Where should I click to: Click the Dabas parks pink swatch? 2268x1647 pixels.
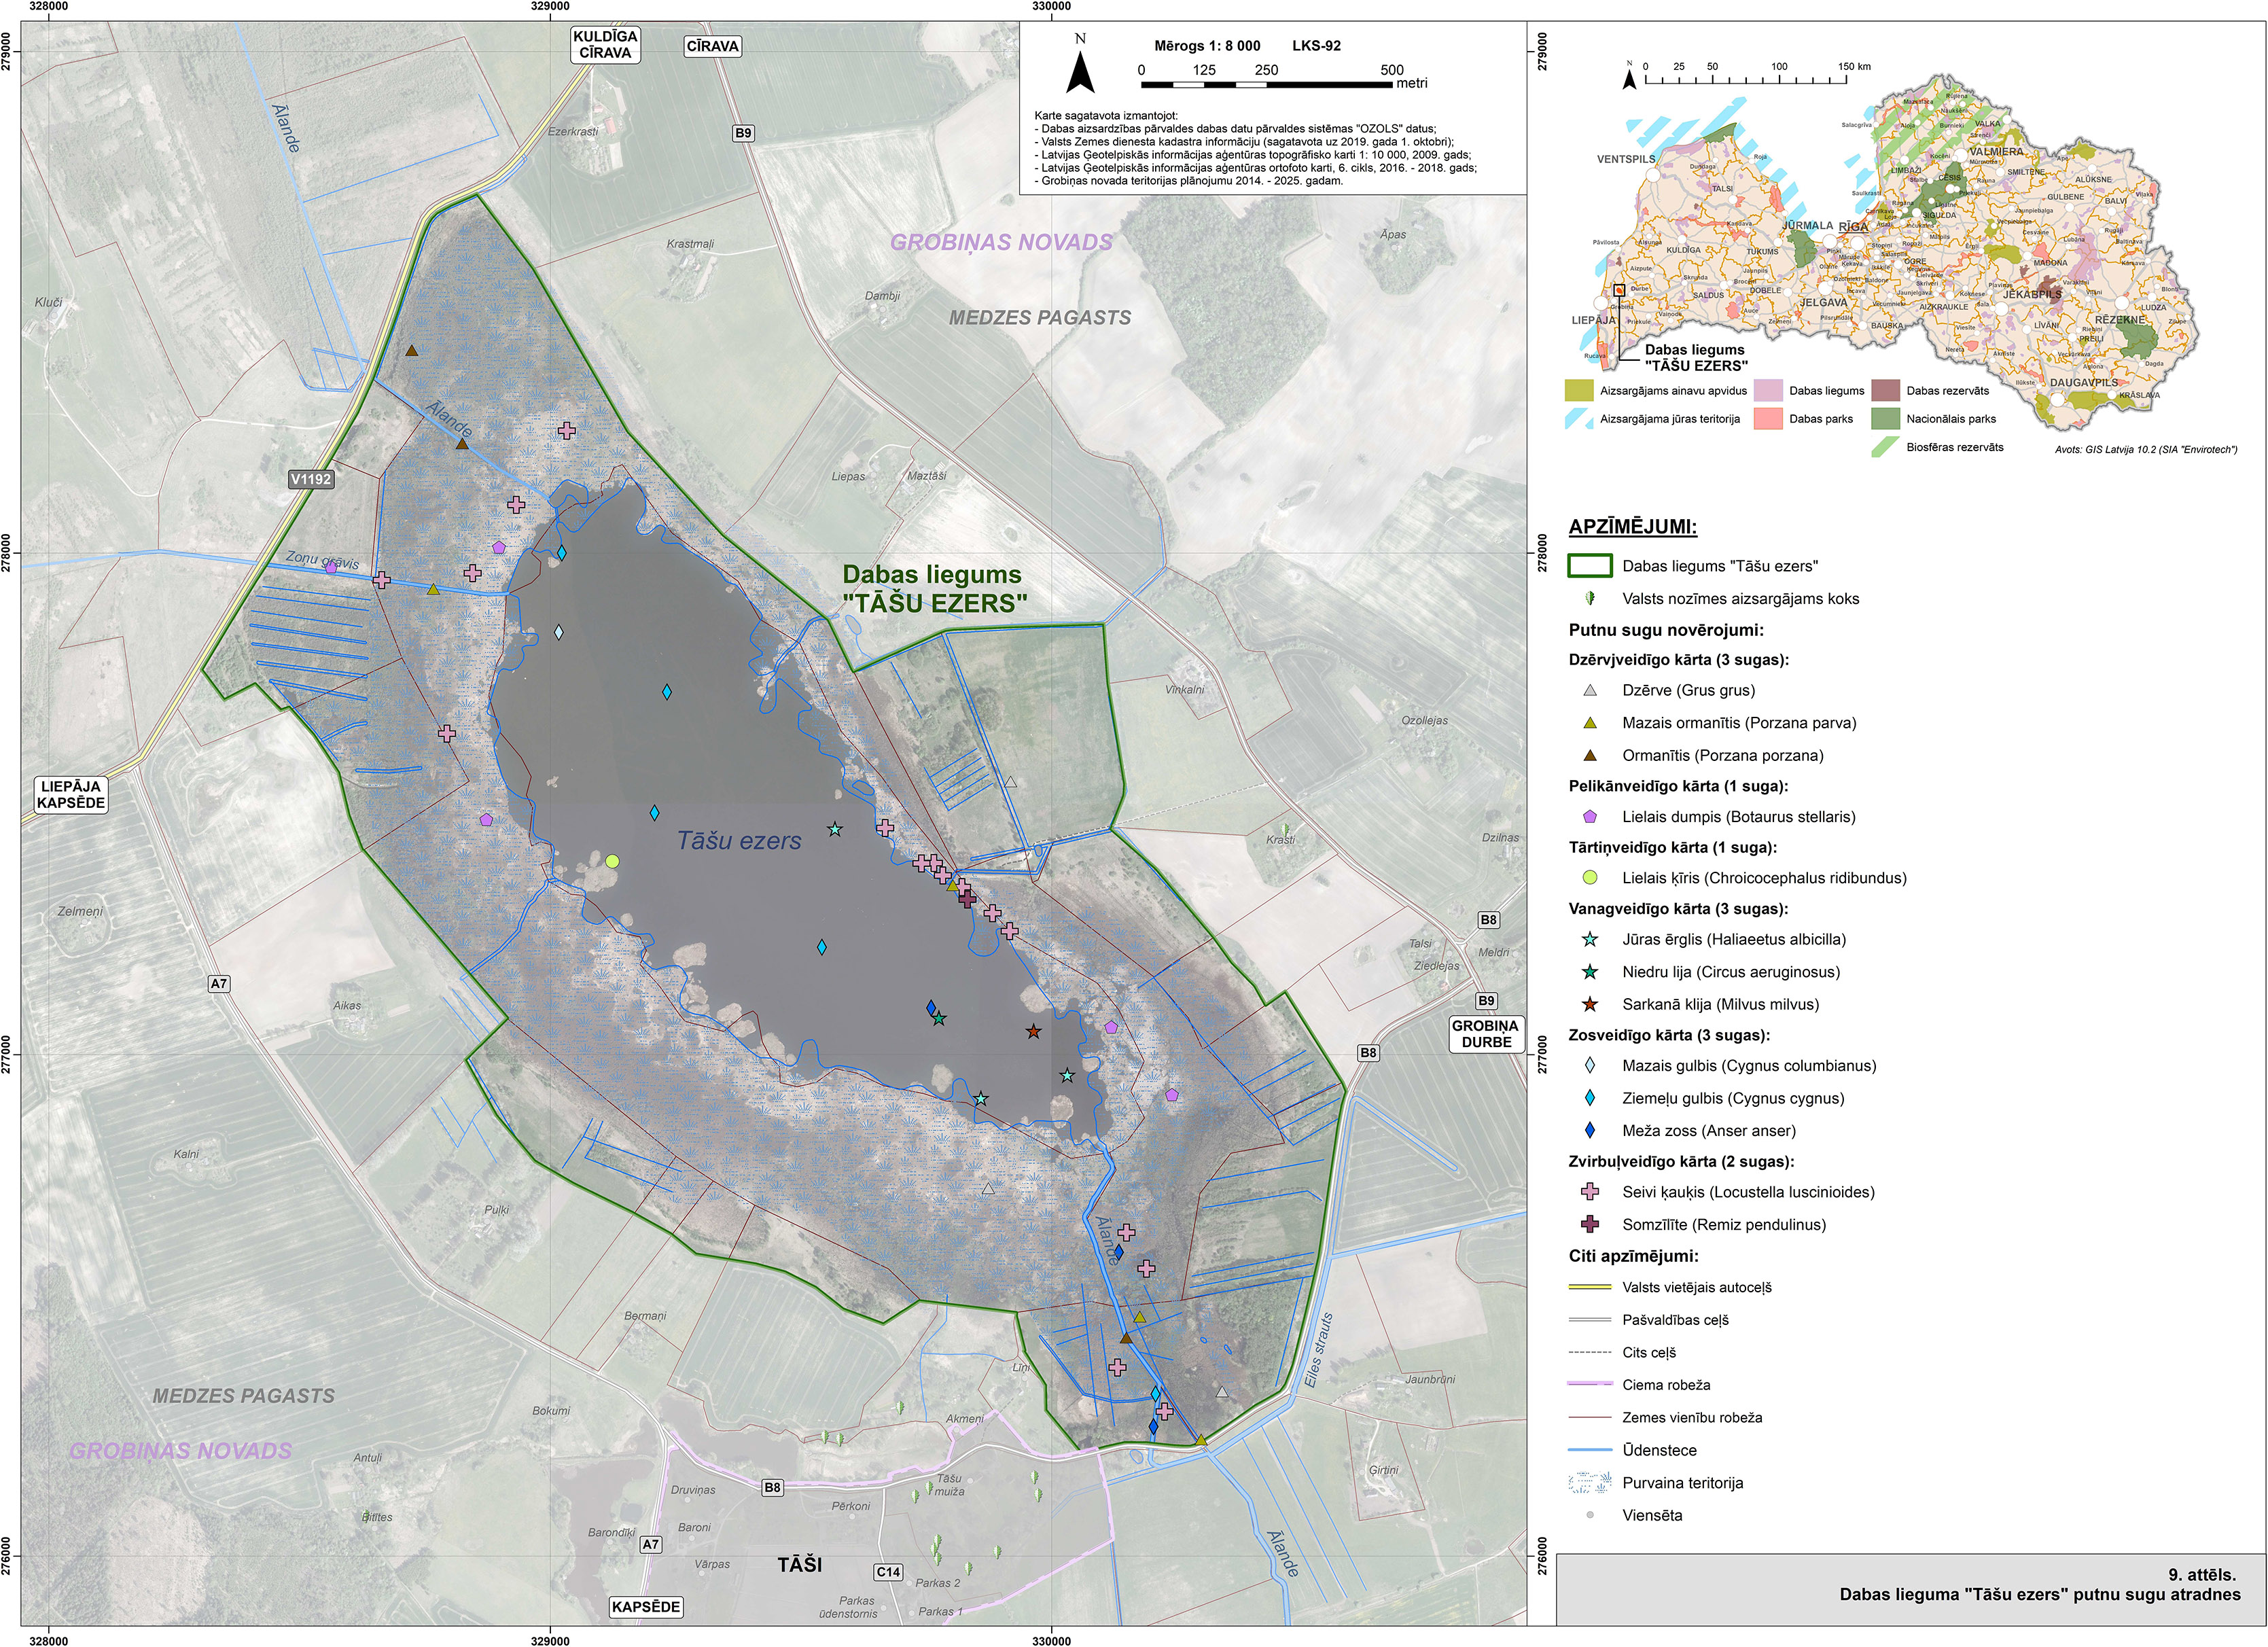click(1769, 419)
